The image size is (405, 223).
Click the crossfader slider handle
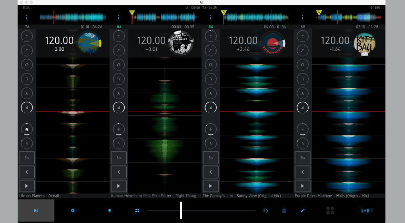tap(180, 210)
